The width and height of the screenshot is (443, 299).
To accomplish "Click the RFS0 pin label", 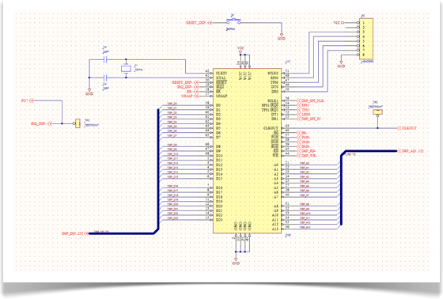I will (275, 78).
